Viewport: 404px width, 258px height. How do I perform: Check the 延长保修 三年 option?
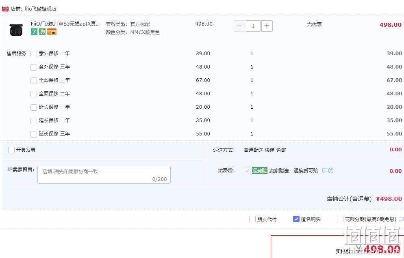click(34, 134)
